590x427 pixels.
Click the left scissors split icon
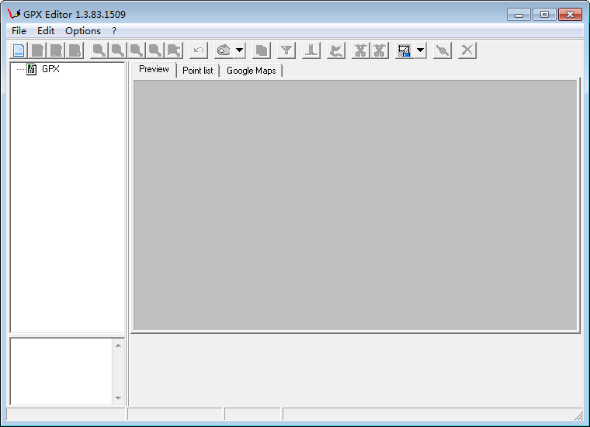pos(360,50)
